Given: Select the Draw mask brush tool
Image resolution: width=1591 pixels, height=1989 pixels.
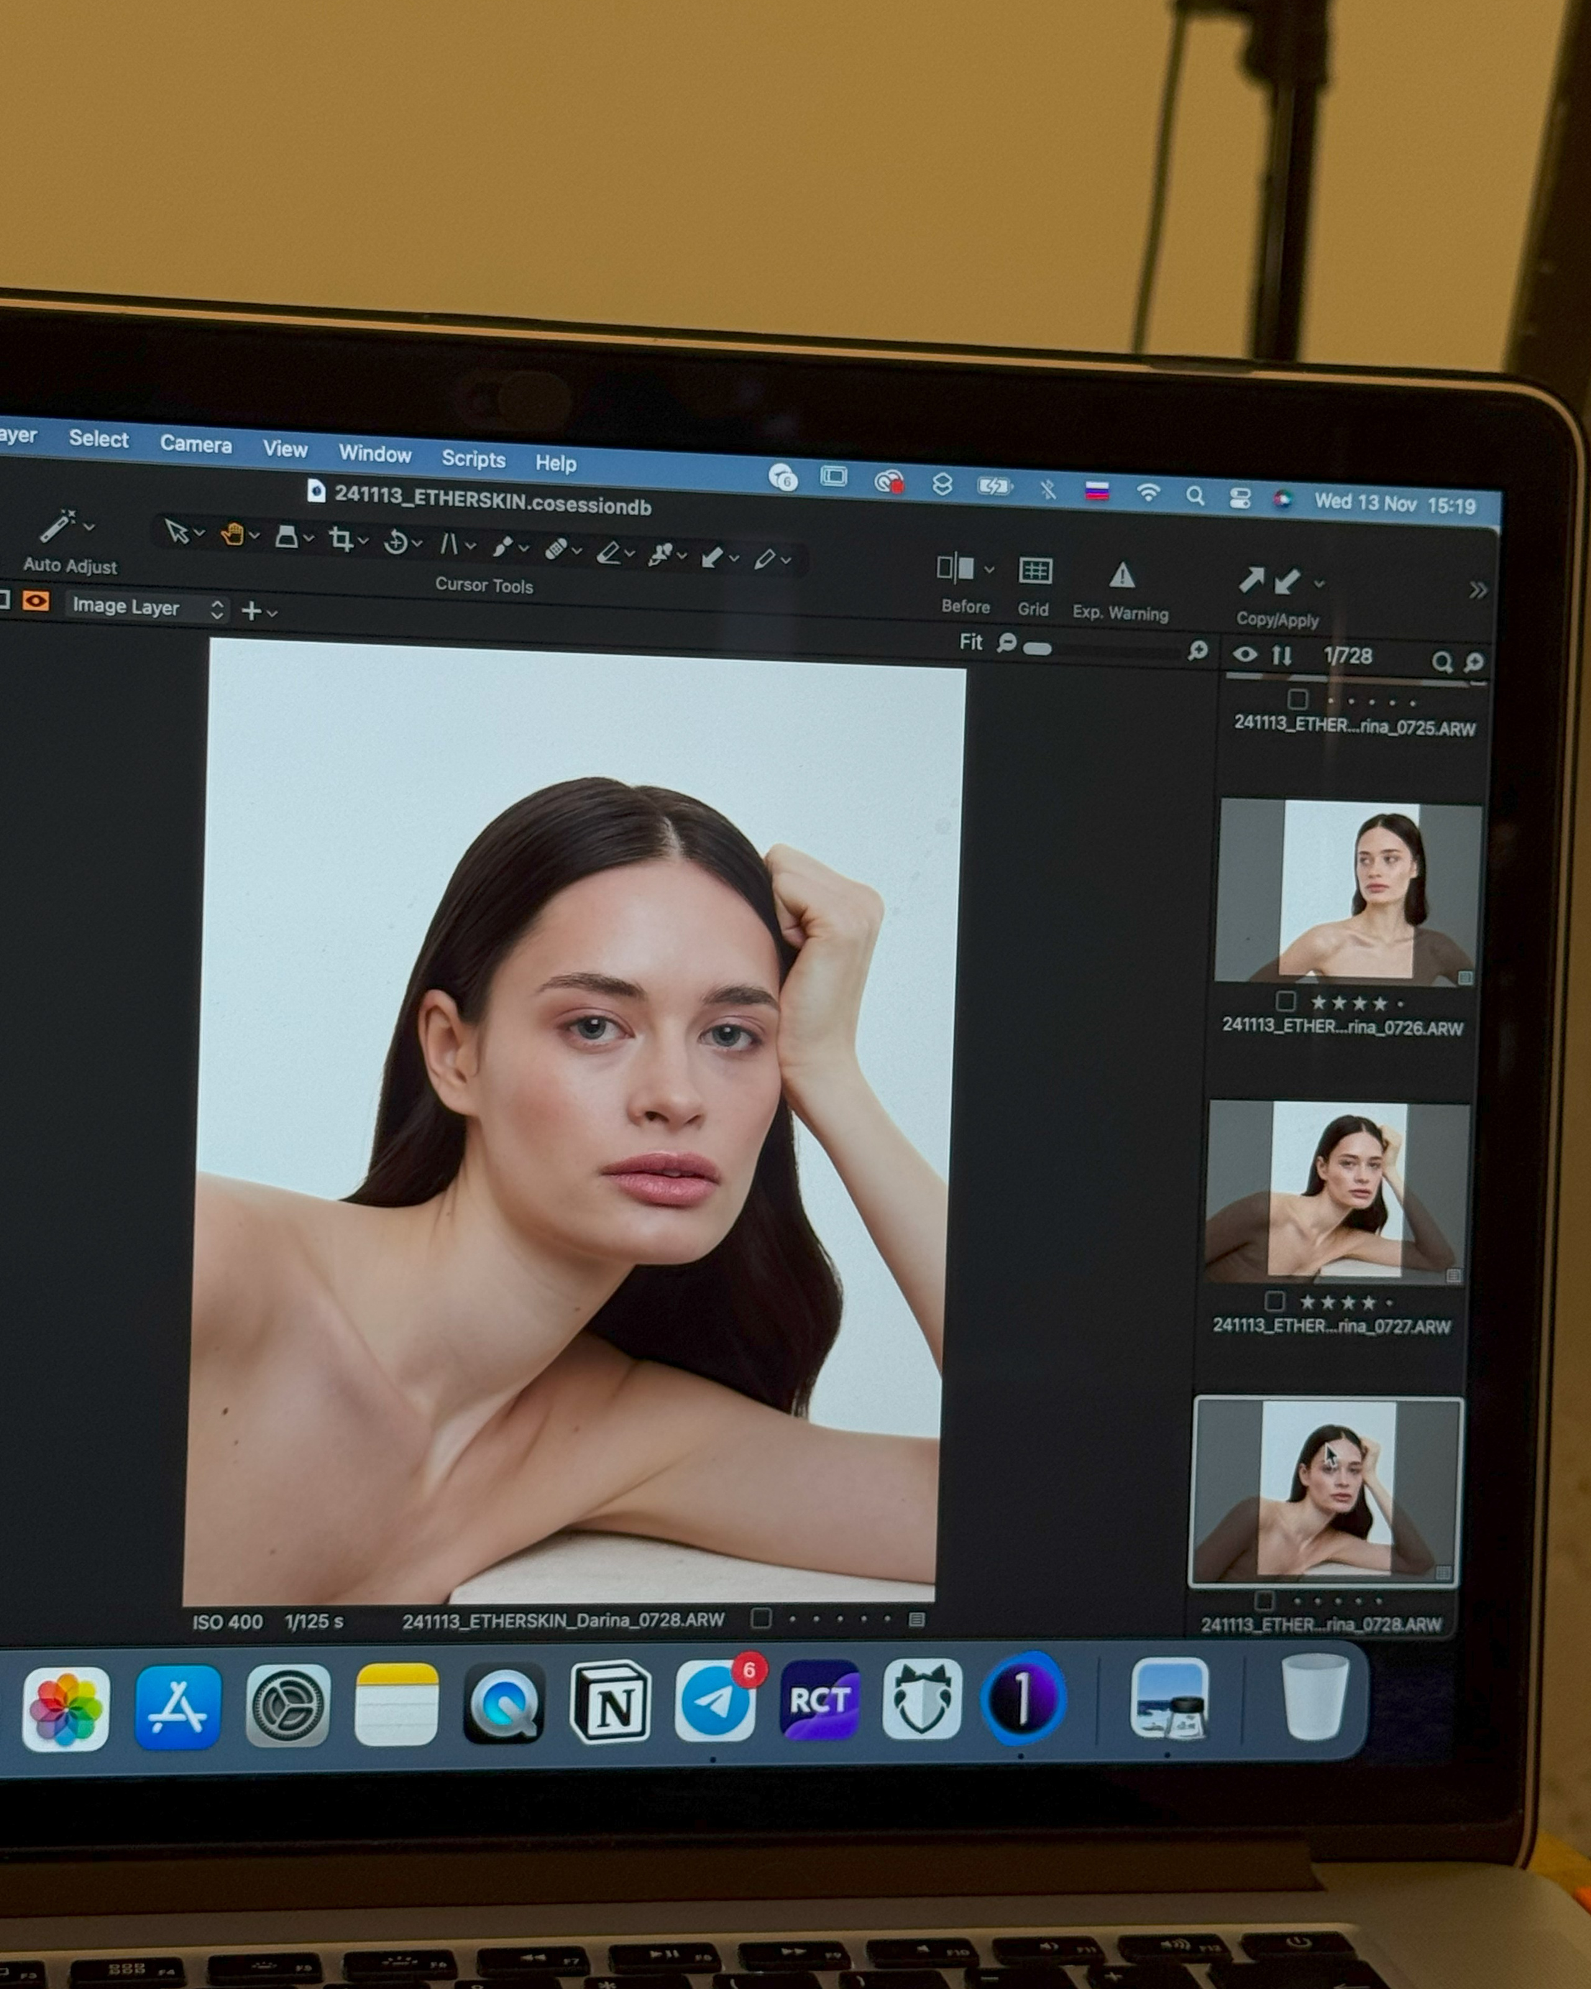Looking at the screenshot, I should click(x=502, y=547).
